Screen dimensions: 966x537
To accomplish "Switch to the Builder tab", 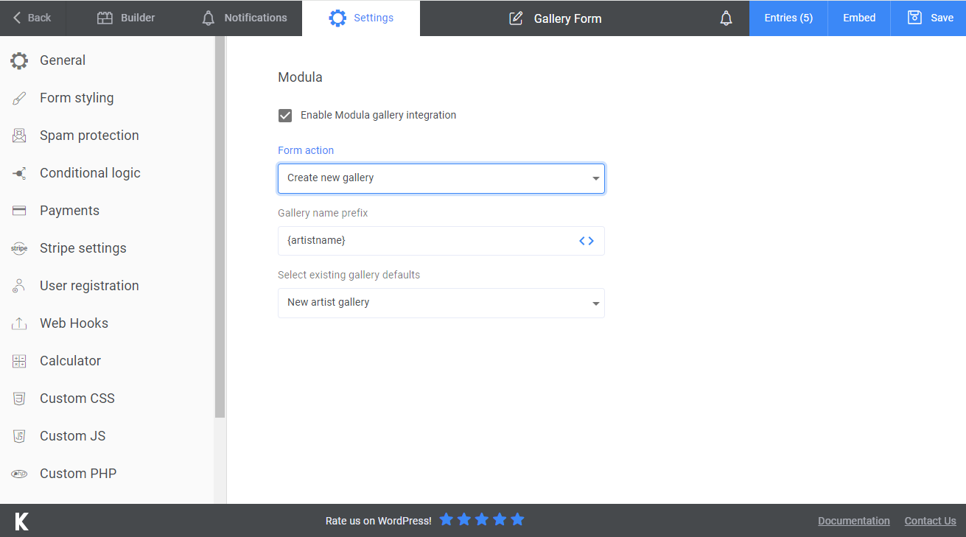I will (126, 18).
